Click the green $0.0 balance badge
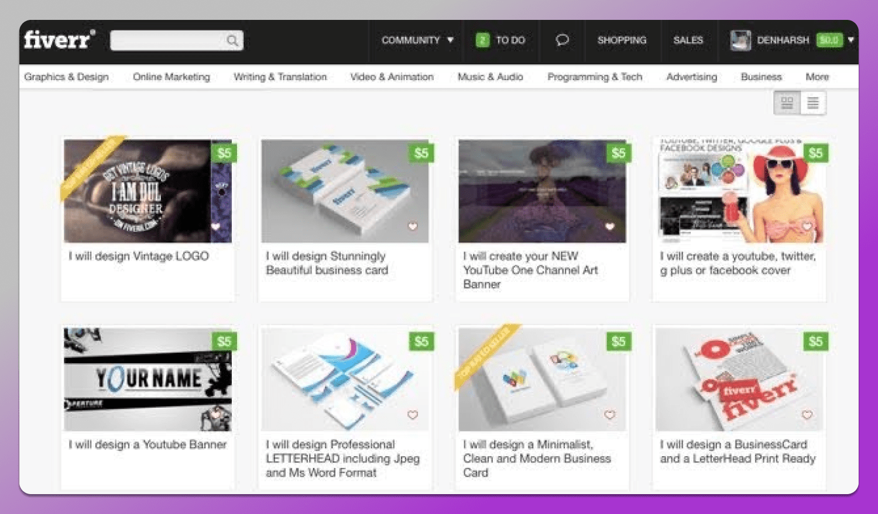Viewport: 878px width, 514px height. point(829,40)
